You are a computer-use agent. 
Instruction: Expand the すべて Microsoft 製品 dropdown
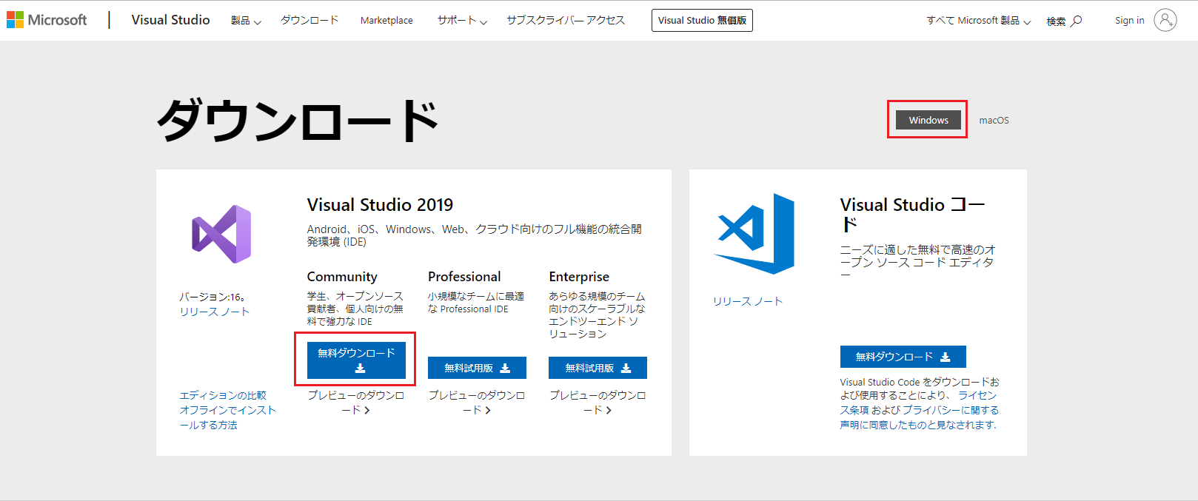978,21
